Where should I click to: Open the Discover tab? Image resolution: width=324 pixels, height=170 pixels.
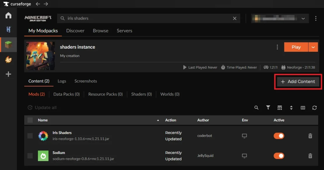75,31
